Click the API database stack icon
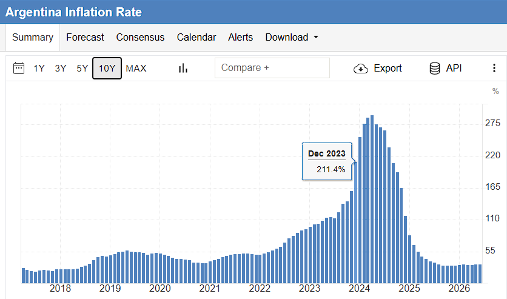This screenshot has width=507, height=299. point(435,68)
